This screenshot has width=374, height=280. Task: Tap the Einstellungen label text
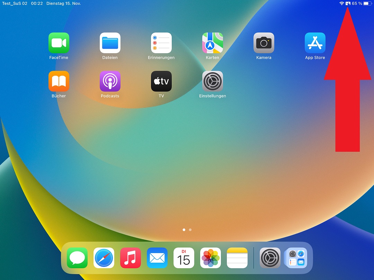coord(213,96)
